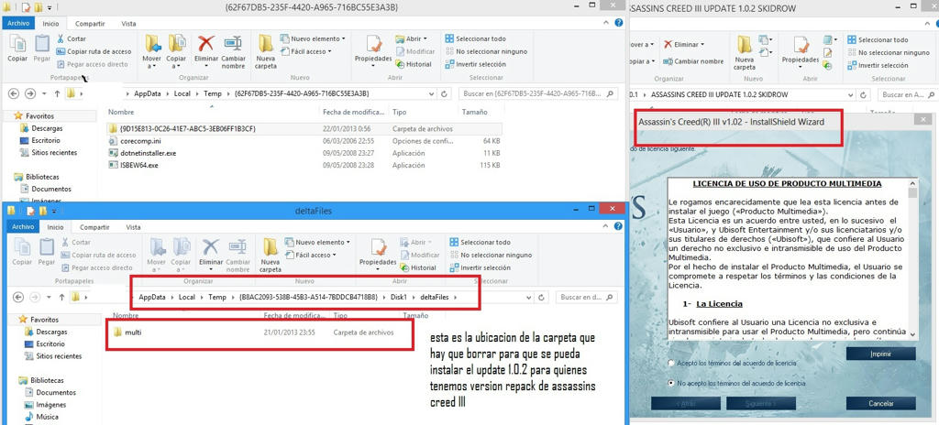Select Acepto los términos del acuerdo de licencia

[x=670, y=364]
